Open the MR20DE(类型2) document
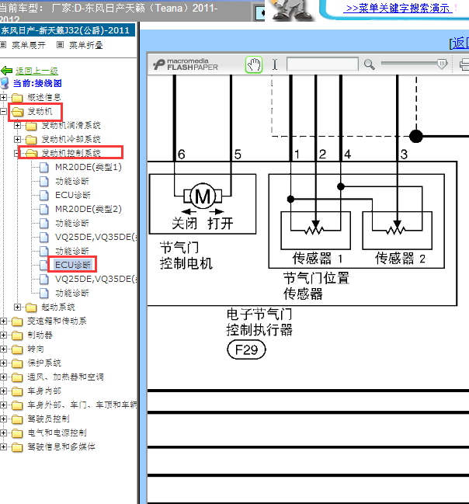The width and height of the screenshot is (469, 504). click(x=89, y=209)
